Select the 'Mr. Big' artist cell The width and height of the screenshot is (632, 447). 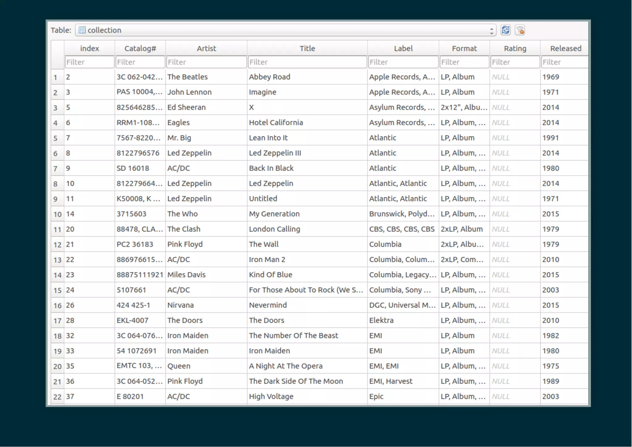click(x=206, y=138)
